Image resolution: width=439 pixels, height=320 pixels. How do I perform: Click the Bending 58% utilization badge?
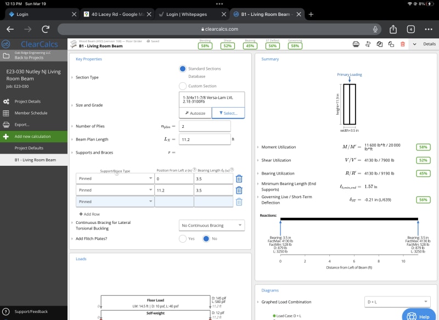[205, 46]
